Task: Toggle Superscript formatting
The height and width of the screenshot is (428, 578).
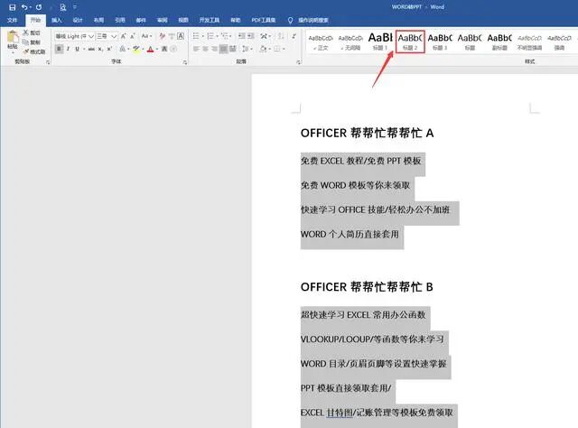Action: pyautogui.click(x=109, y=49)
